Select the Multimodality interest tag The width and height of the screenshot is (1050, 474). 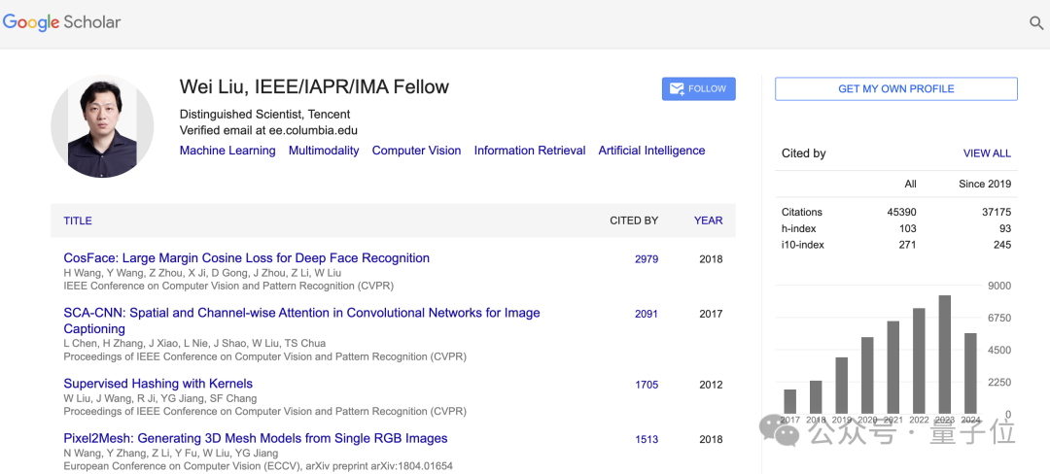pos(324,151)
